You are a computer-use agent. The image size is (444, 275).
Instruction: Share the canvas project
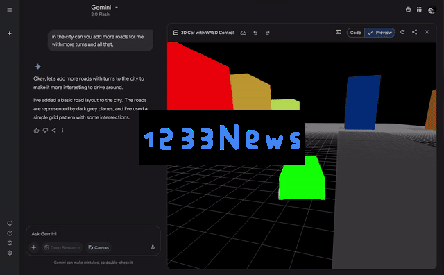[x=415, y=32]
